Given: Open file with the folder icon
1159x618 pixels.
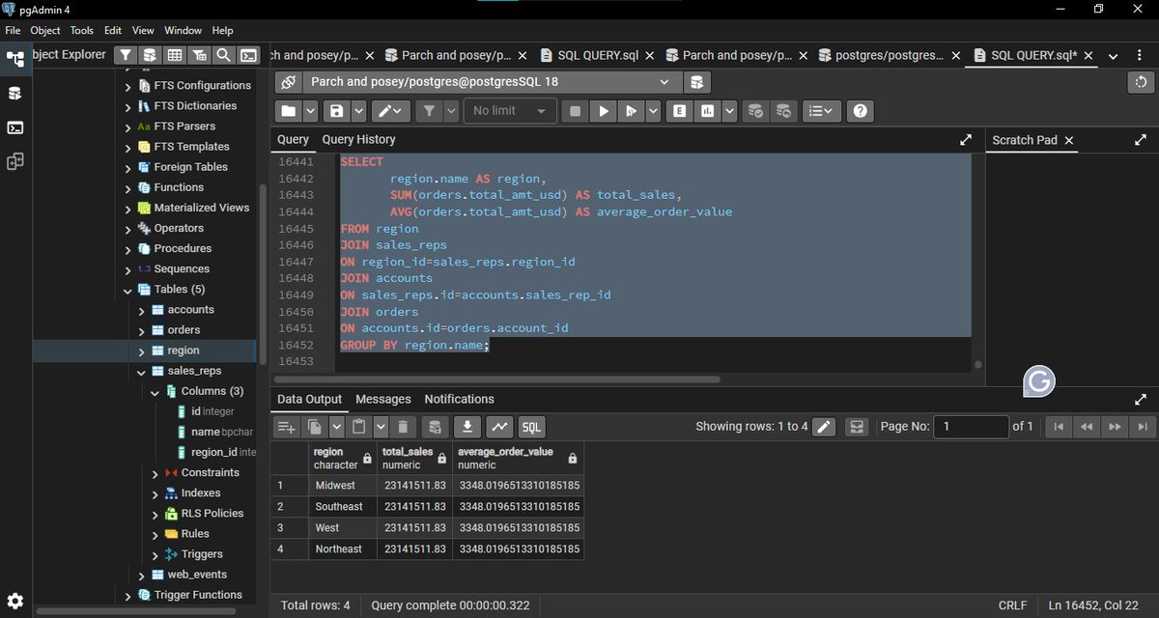Looking at the screenshot, I should [288, 111].
